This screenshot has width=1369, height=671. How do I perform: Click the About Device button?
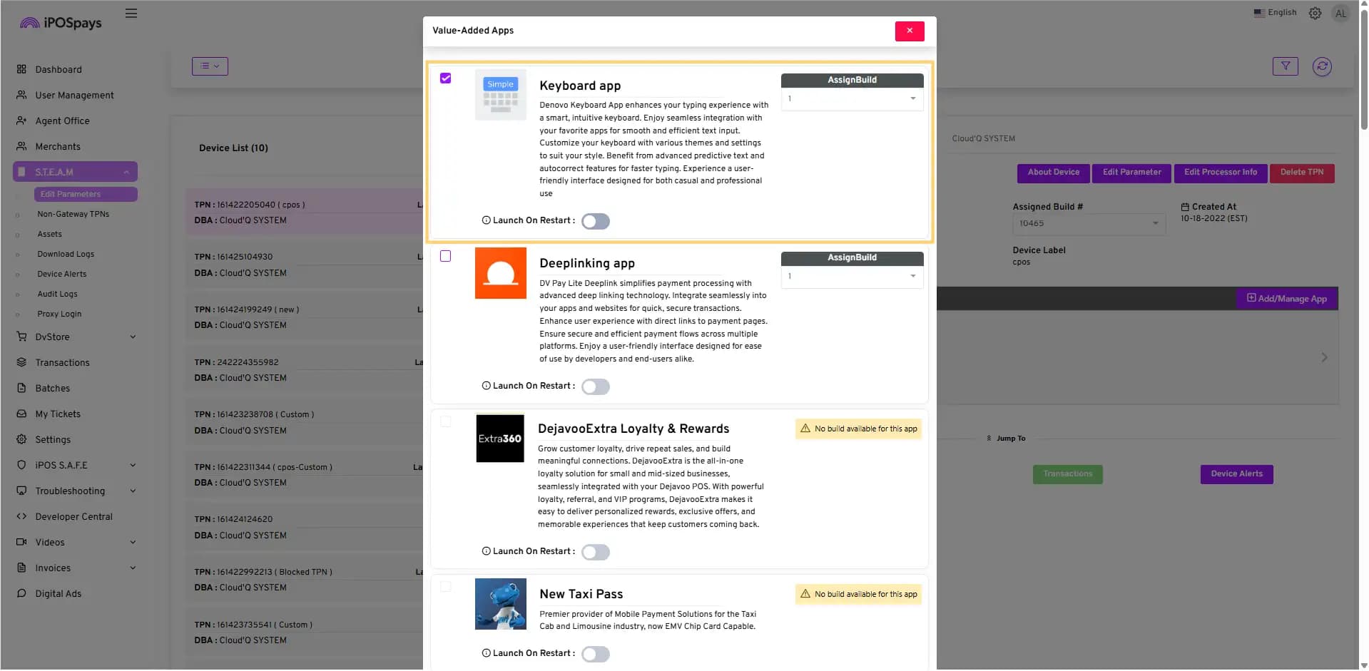(1053, 173)
